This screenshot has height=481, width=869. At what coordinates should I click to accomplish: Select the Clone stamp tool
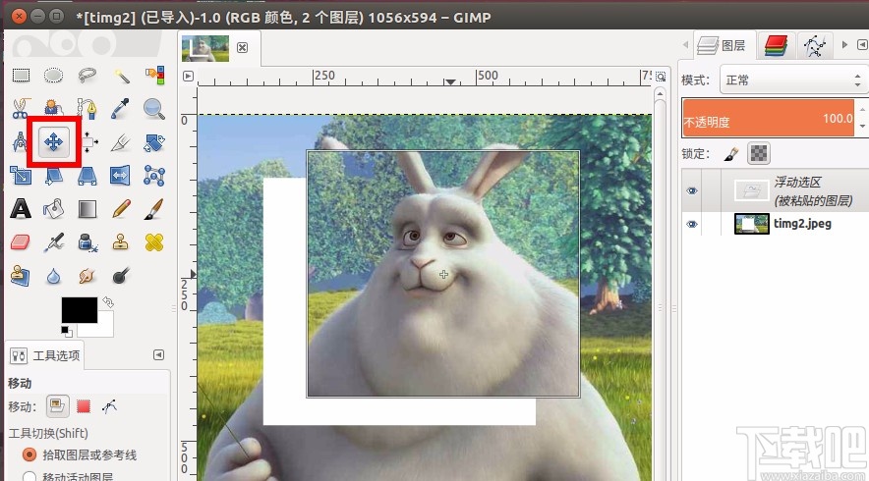coord(121,242)
